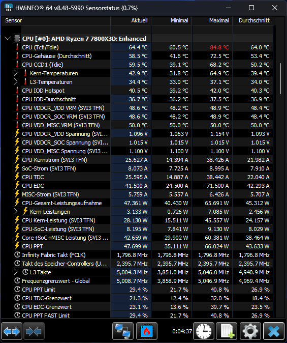This screenshot has width=287, height=343.
Task: Click the 1.154 V maximum VDD voltage
Action: point(219,134)
